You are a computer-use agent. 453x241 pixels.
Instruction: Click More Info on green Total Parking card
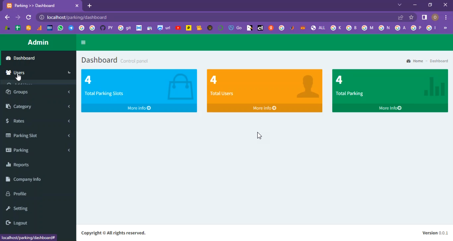point(390,108)
